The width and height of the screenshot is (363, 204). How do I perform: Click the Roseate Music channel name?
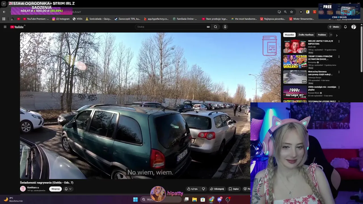point(314,93)
